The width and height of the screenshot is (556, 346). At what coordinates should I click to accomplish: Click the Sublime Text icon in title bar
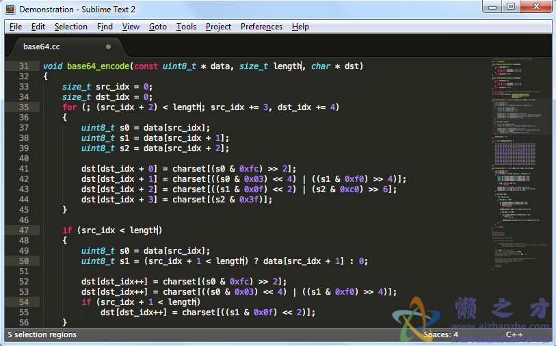coord(11,9)
